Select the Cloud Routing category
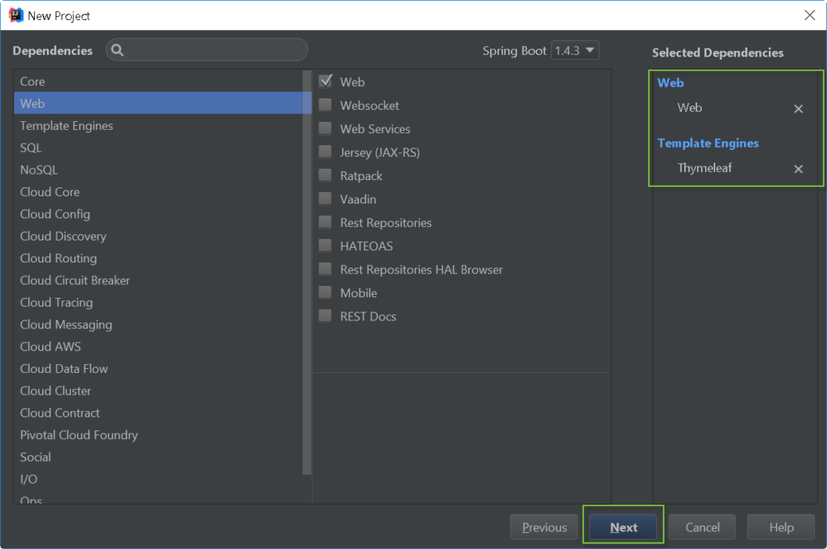Image resolution: width=827 pixels, height=549 pixels. point(159,258)
